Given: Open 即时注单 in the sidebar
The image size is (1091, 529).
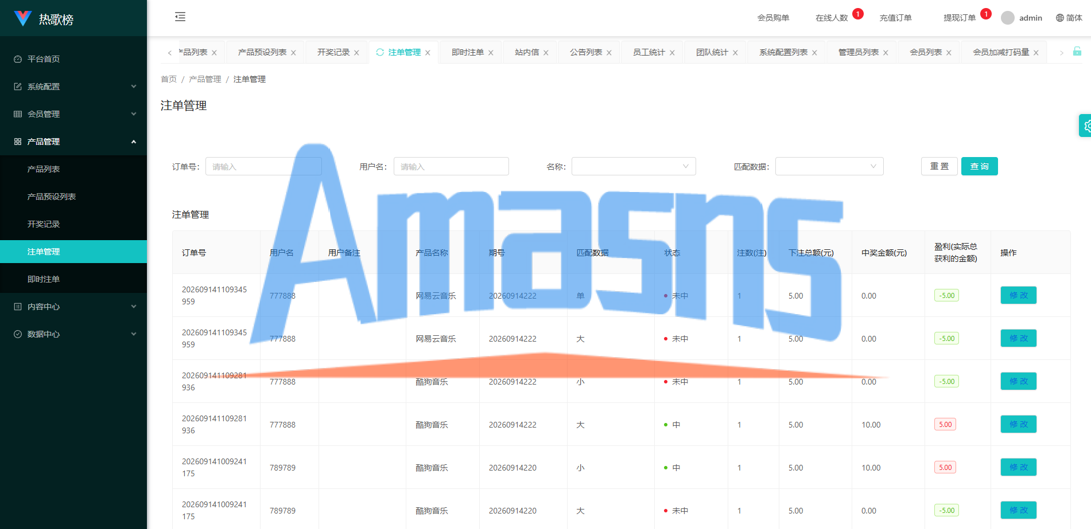Looking at the screenshot, I should pos(73,279).
